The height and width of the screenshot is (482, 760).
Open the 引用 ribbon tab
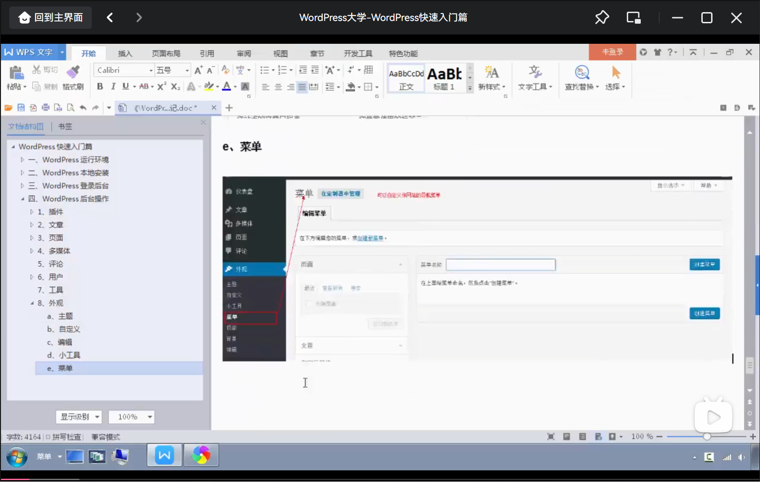[x=207, y=54]
